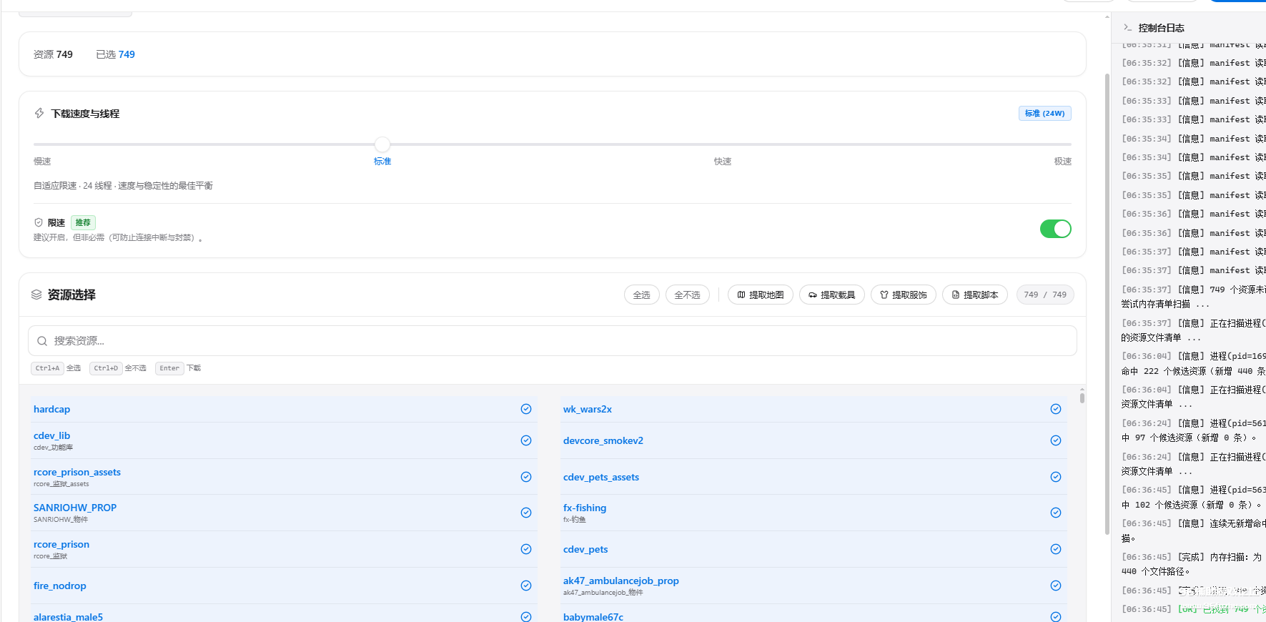Uncheck the ak47_ambulancejob_prop checkmark
Image resolution: width=1266 pixels, height=622 pixels.
[1056, 586]
